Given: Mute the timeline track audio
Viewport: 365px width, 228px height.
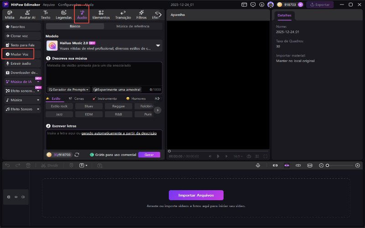Looking at the screenshot, I should point(22,197).
